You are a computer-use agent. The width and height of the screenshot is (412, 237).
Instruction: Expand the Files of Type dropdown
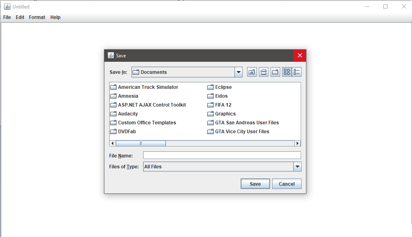click(298, 166)
